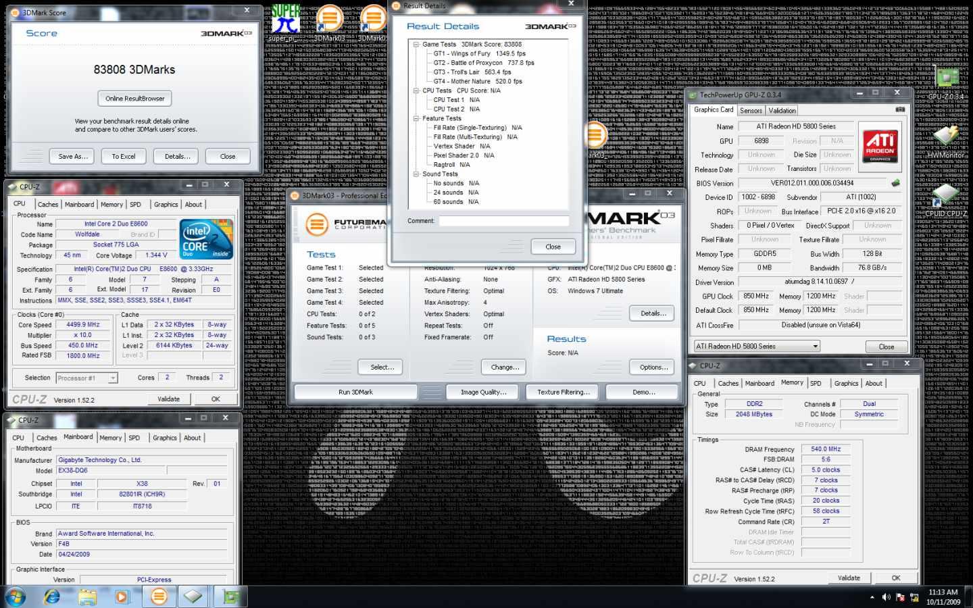973x608 pixels.
Task: Switch to the Sensors tab in GPU-Z
Action: click(x=751, y=111)
